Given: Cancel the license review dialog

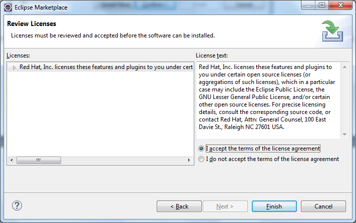Looking at the screenshot, I should click(x=323, y=206).
